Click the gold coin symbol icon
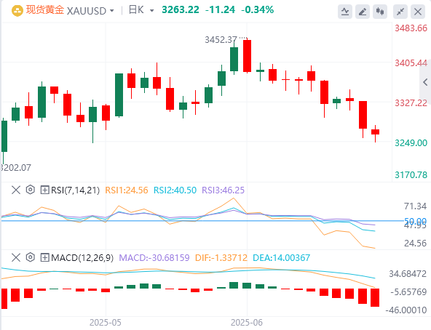This screenshot has width=431, height=330. point(17,11)
